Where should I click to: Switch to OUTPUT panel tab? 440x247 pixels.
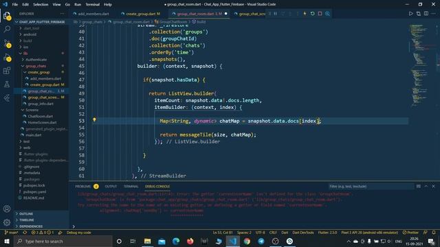click(x=111, y=186)
